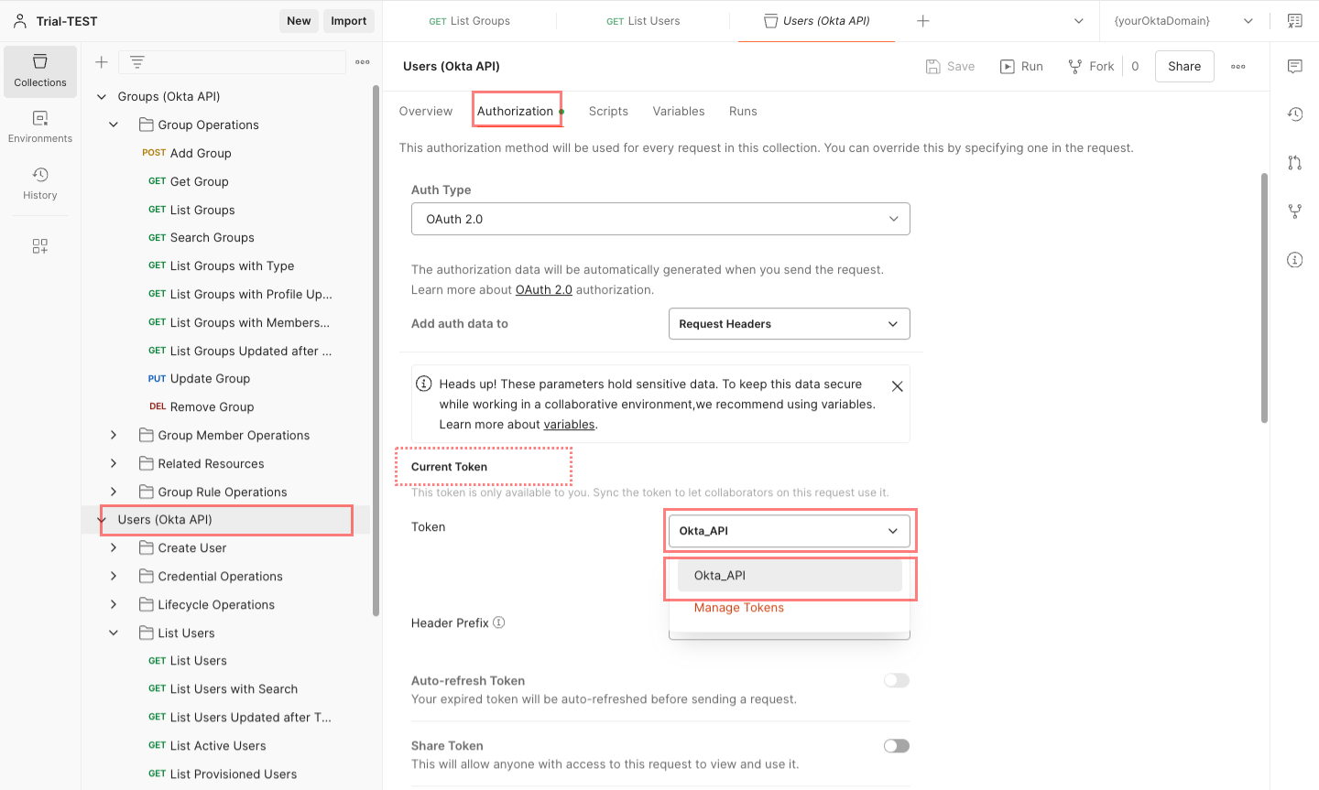
Task: Open the Add auth data to dropdown
Action: [x=789, y=324]
